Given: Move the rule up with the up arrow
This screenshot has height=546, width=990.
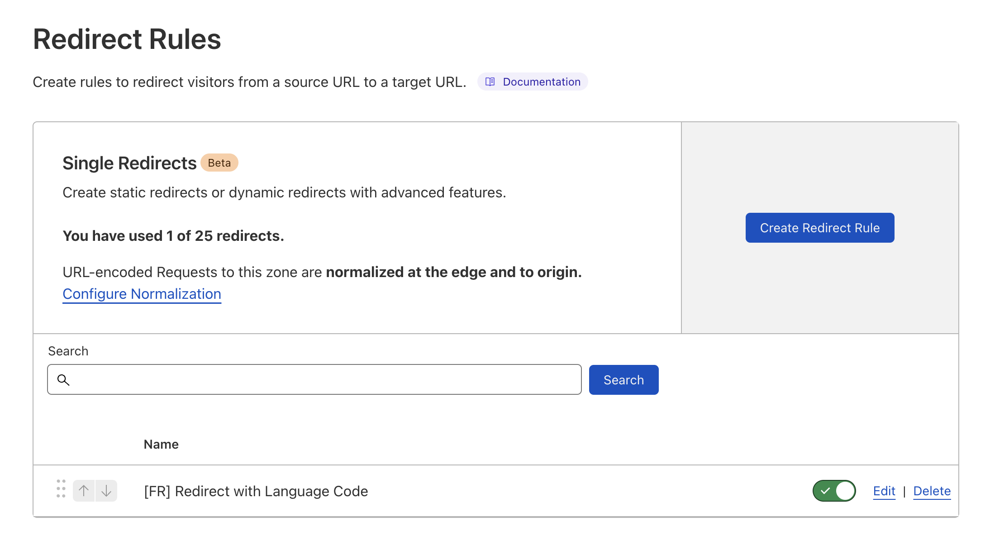Looking at the screenshot, I should point(84,491).
